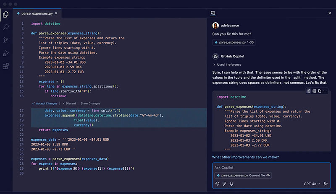Click the @ mention icon in the chat input
This screenshot has height=194, width=336.
point(217,184)
